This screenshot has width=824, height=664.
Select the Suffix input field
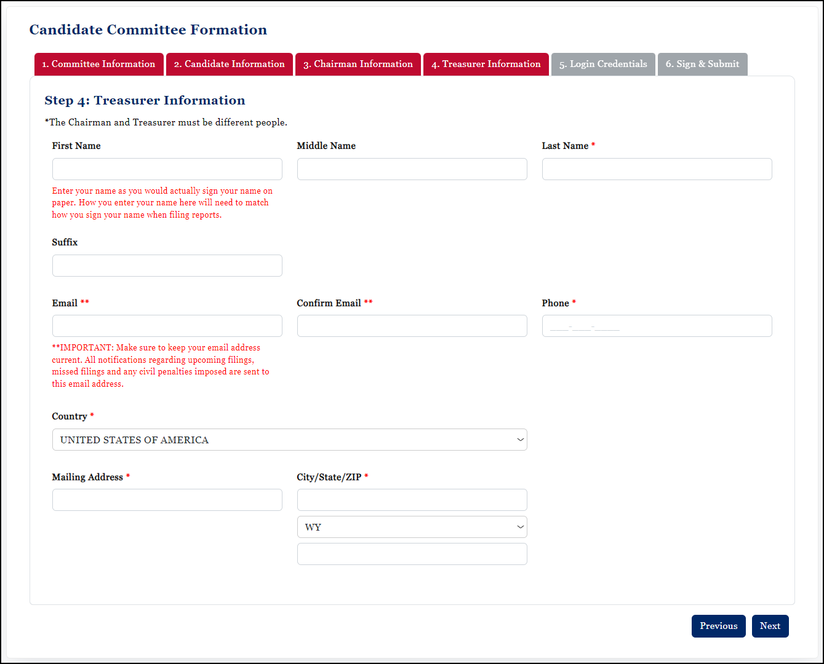coord(167,266)
